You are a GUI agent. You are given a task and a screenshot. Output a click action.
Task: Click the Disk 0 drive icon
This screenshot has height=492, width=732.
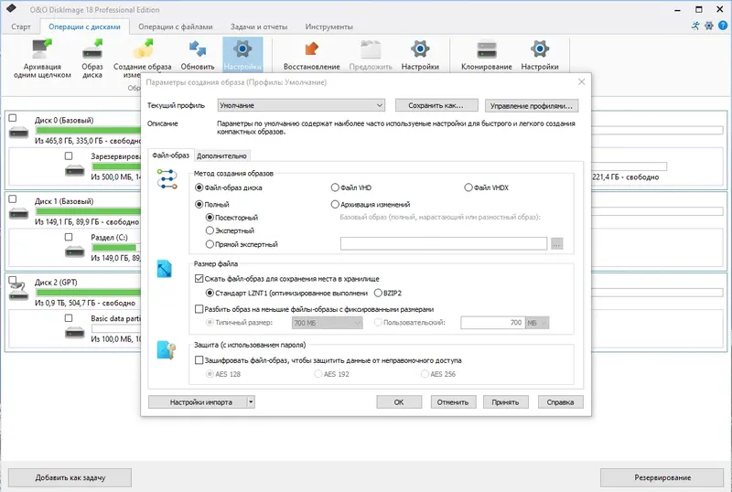(x=18, y=133)
